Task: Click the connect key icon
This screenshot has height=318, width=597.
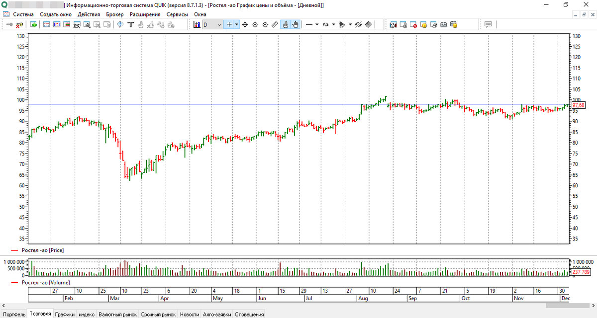Action: pos(9,24)
